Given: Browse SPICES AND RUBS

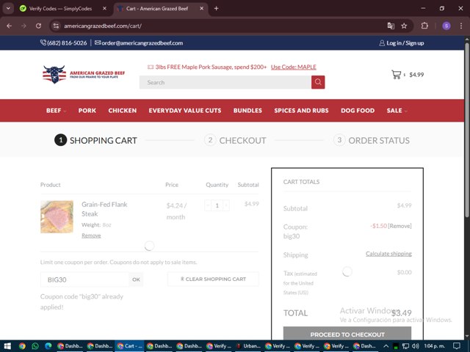Looking at the screenshot, I should pyautogui.click(x=301, y=111).
